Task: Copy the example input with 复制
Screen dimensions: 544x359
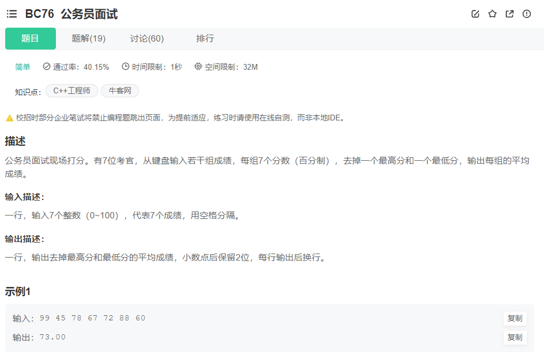Action: pos(515,319)
